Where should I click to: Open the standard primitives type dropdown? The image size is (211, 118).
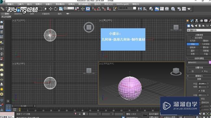pyautogui.click(x=199, y=30)
